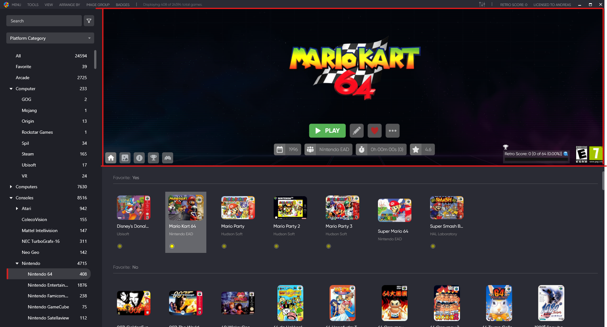Click the games list vertical scrollbar
Viewport: 607px width, 327px height.
click(604, 181)
